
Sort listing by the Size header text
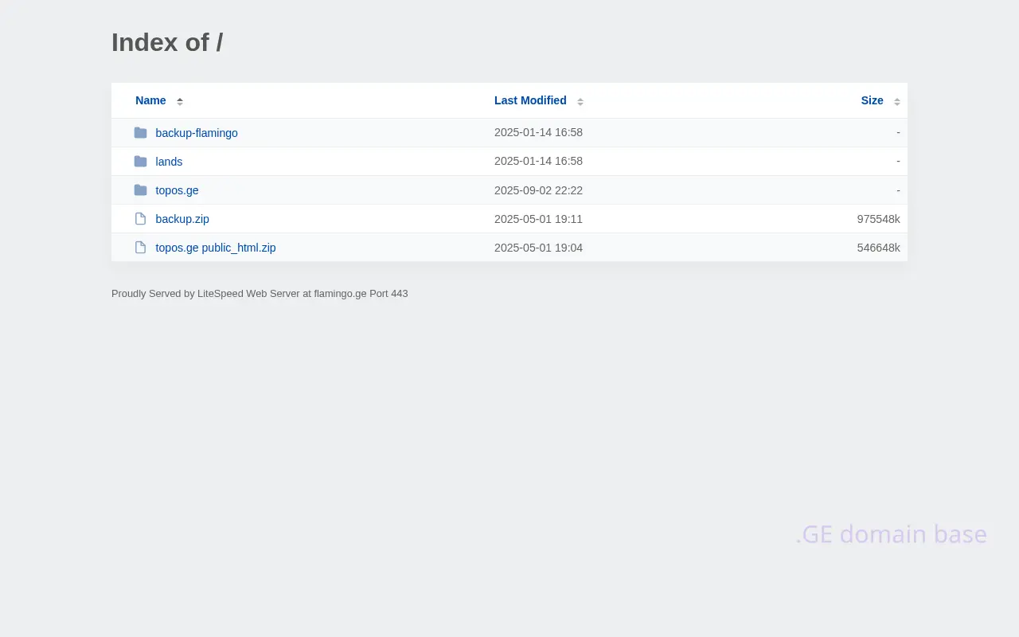(872, 100)
